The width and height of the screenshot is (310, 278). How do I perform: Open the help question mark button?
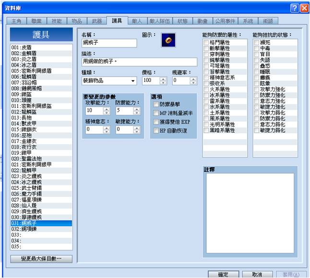[294, 8]
